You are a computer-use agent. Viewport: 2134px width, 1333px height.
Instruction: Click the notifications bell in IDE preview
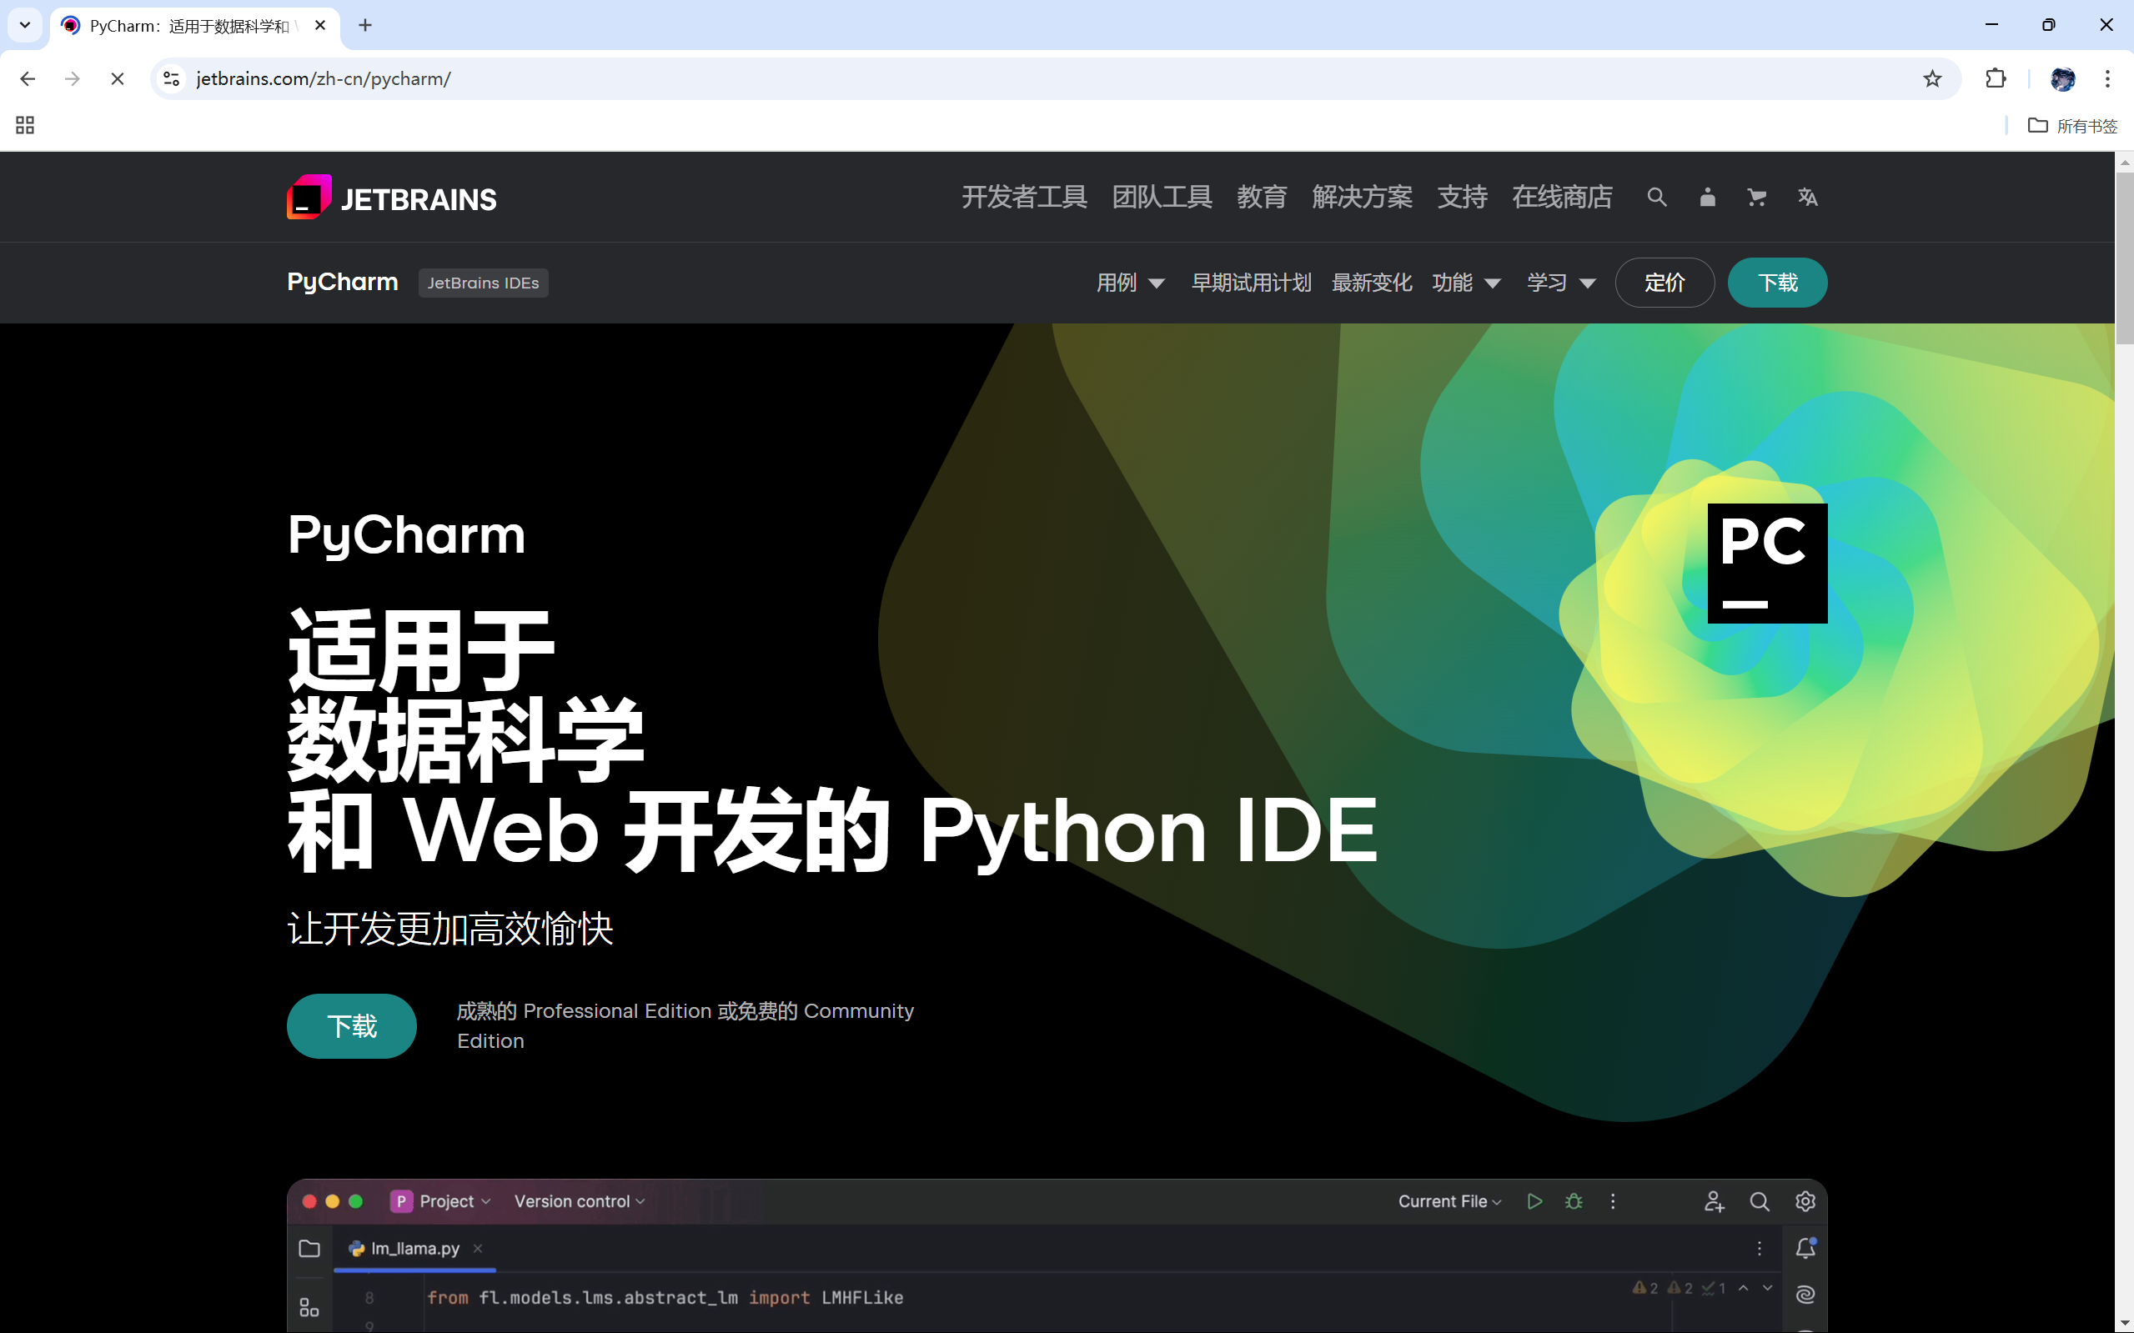tap(1805, 1248)
